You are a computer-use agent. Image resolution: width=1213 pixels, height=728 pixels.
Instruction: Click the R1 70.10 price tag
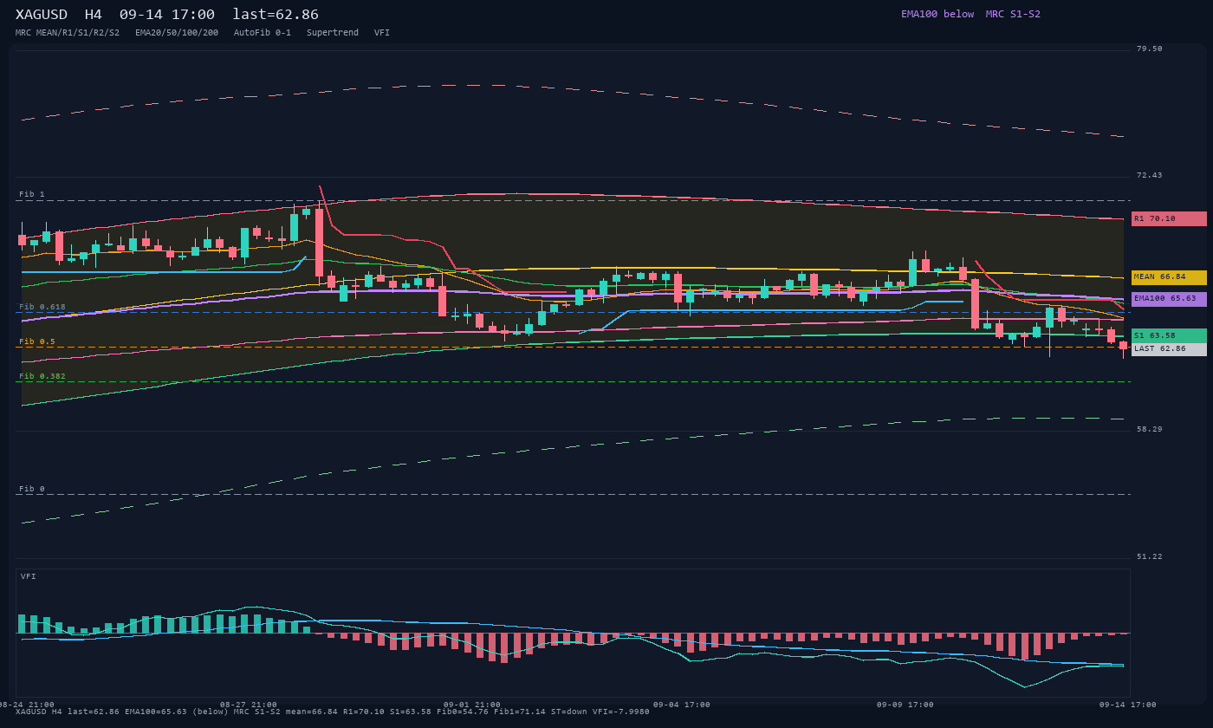1169,218
